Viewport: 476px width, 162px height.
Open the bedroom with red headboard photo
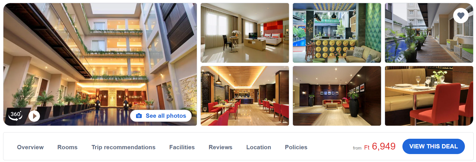(245, 33)
